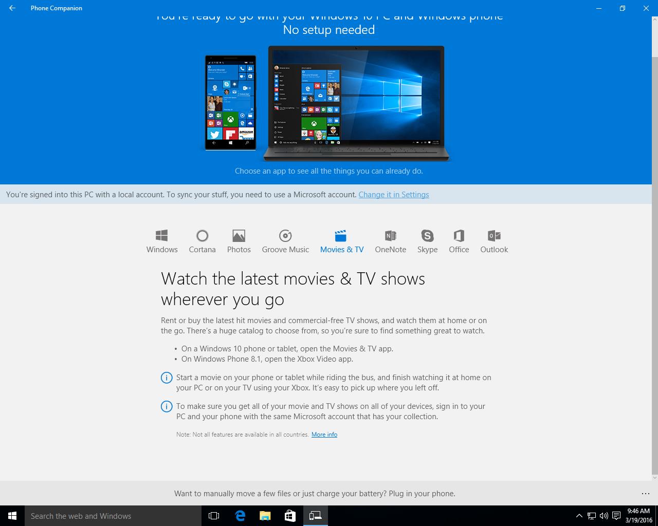Select the Groove Music disc icon

point(285,236)
